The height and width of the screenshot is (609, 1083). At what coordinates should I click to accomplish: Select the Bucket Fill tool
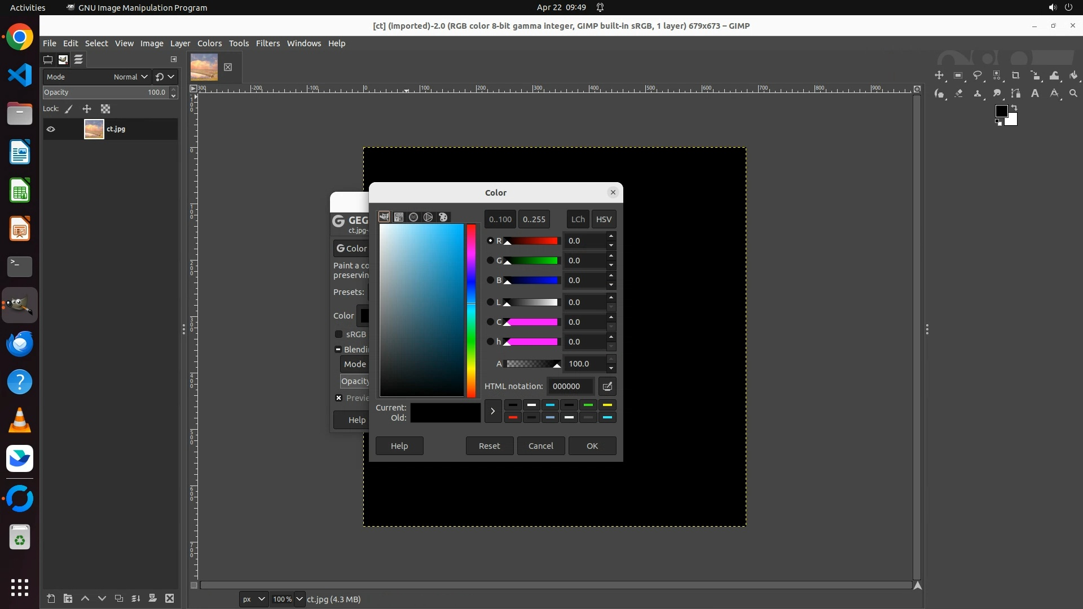pyautogui.click(x=1073, y=76)
